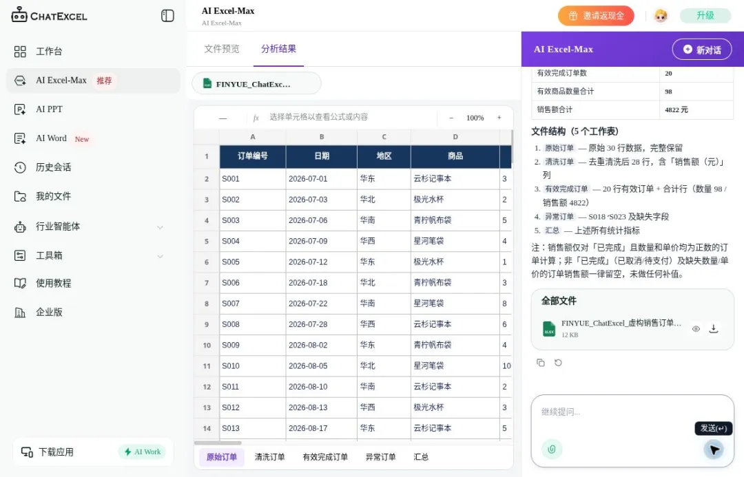Click the 使用教程 book icon

[20, 284]
